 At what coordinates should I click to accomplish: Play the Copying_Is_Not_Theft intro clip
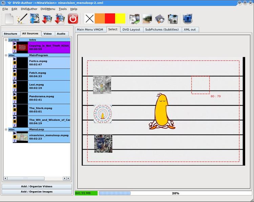(x=15, y=44)
